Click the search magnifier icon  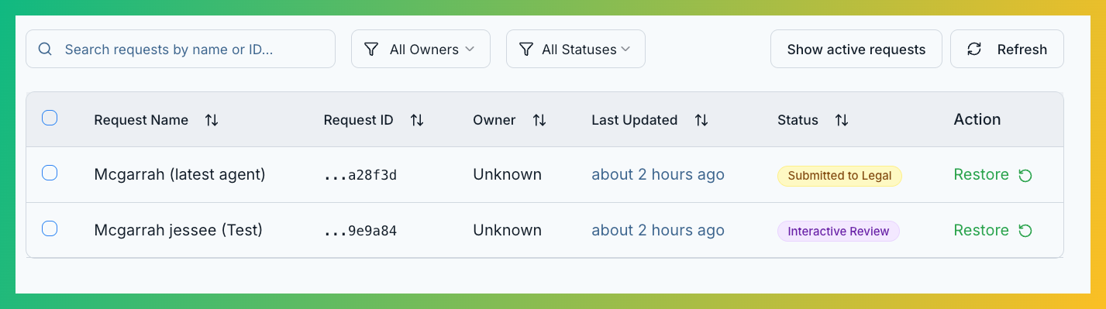45,49
